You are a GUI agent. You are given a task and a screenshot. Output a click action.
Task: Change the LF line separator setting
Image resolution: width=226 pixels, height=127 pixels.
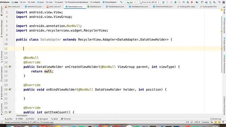(192, 122)
